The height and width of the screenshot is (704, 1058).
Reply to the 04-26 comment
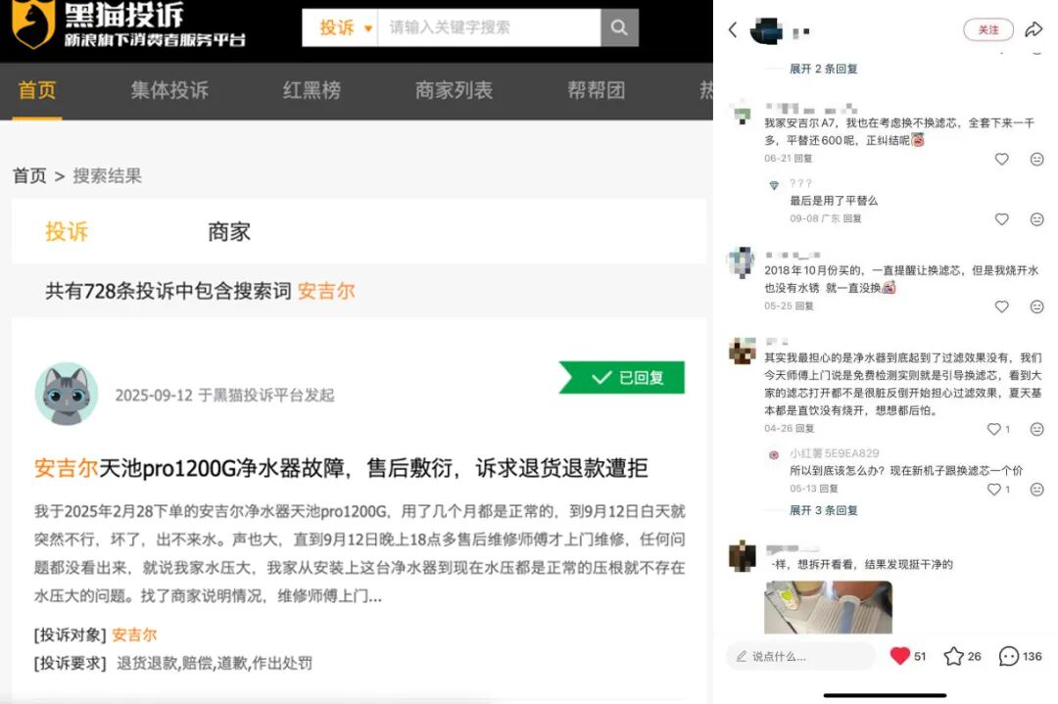(804, 428)
